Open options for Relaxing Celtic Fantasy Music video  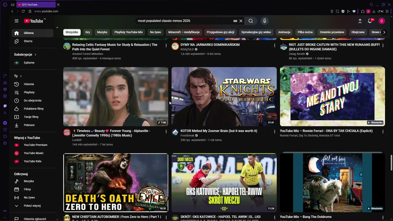point(166,45)
